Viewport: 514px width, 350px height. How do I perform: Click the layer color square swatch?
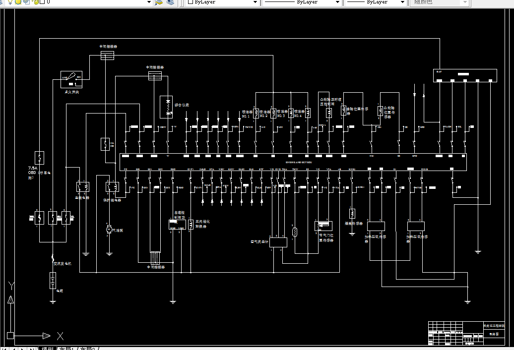(42, 2)
